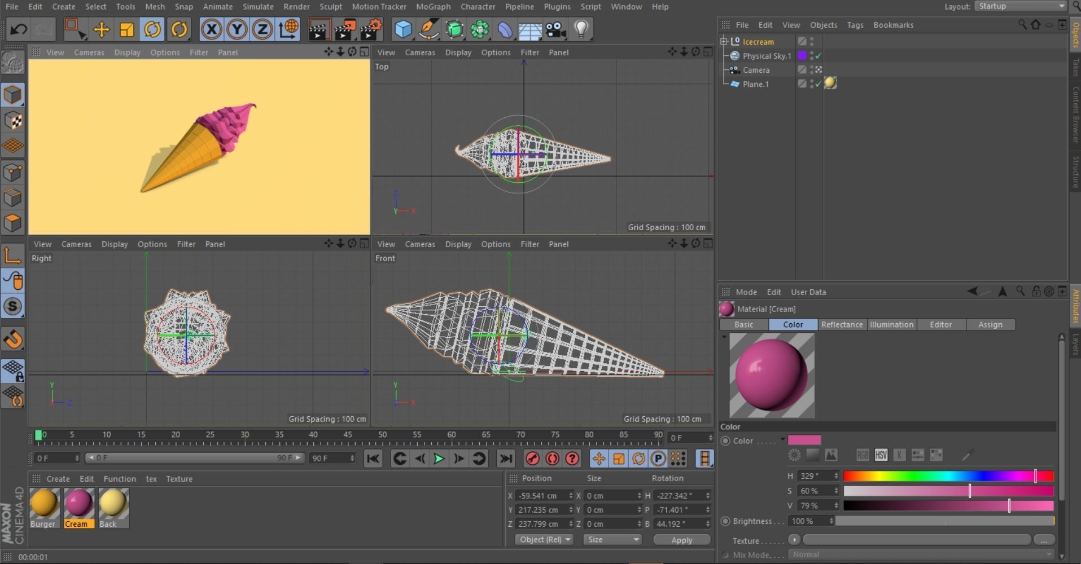Switch to Points mode

12,171
